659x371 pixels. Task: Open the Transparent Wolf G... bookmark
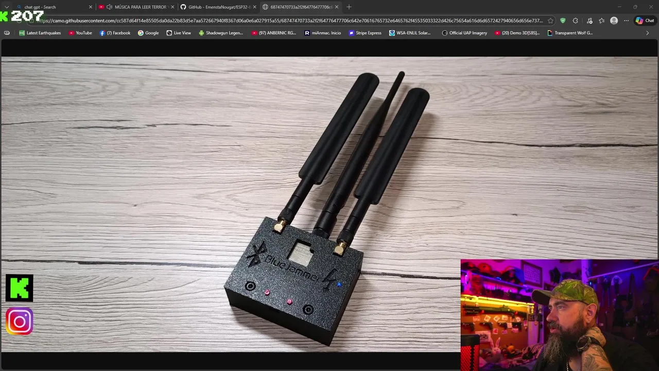pyautogui.click(x=570, y=33)
